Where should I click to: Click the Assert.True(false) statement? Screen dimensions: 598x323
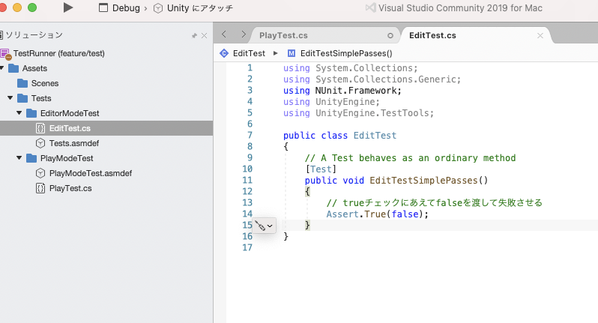click(x=377, y=214)
